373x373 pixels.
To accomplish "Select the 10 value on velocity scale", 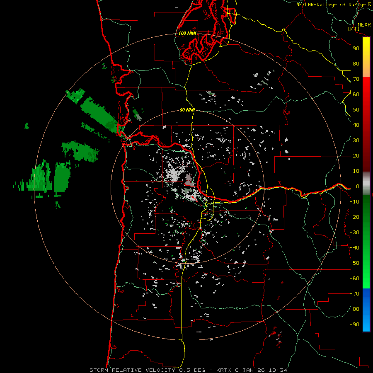I will [356, 171].
